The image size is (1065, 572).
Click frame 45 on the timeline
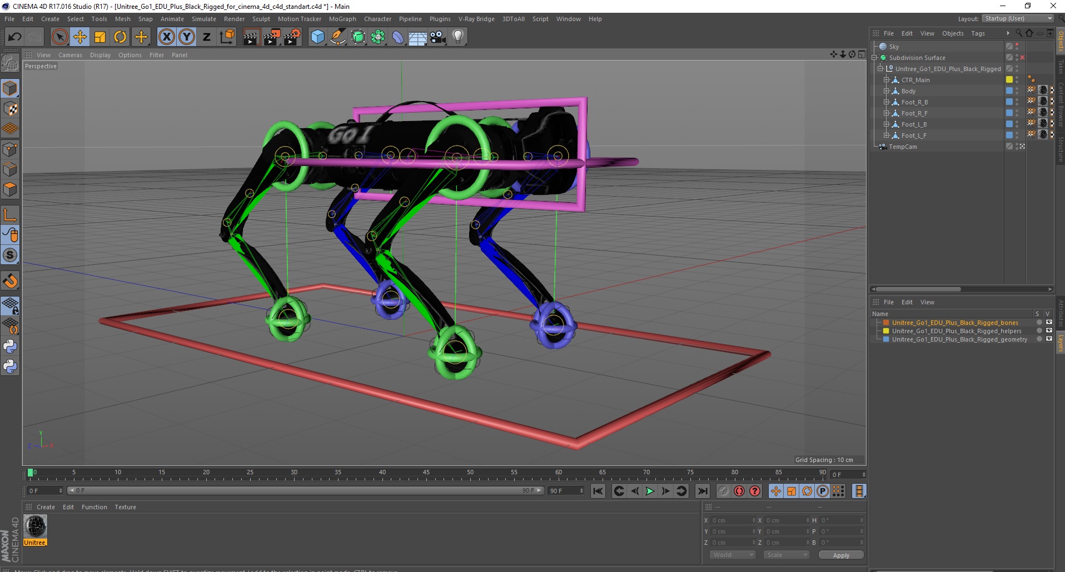[426, 474]
